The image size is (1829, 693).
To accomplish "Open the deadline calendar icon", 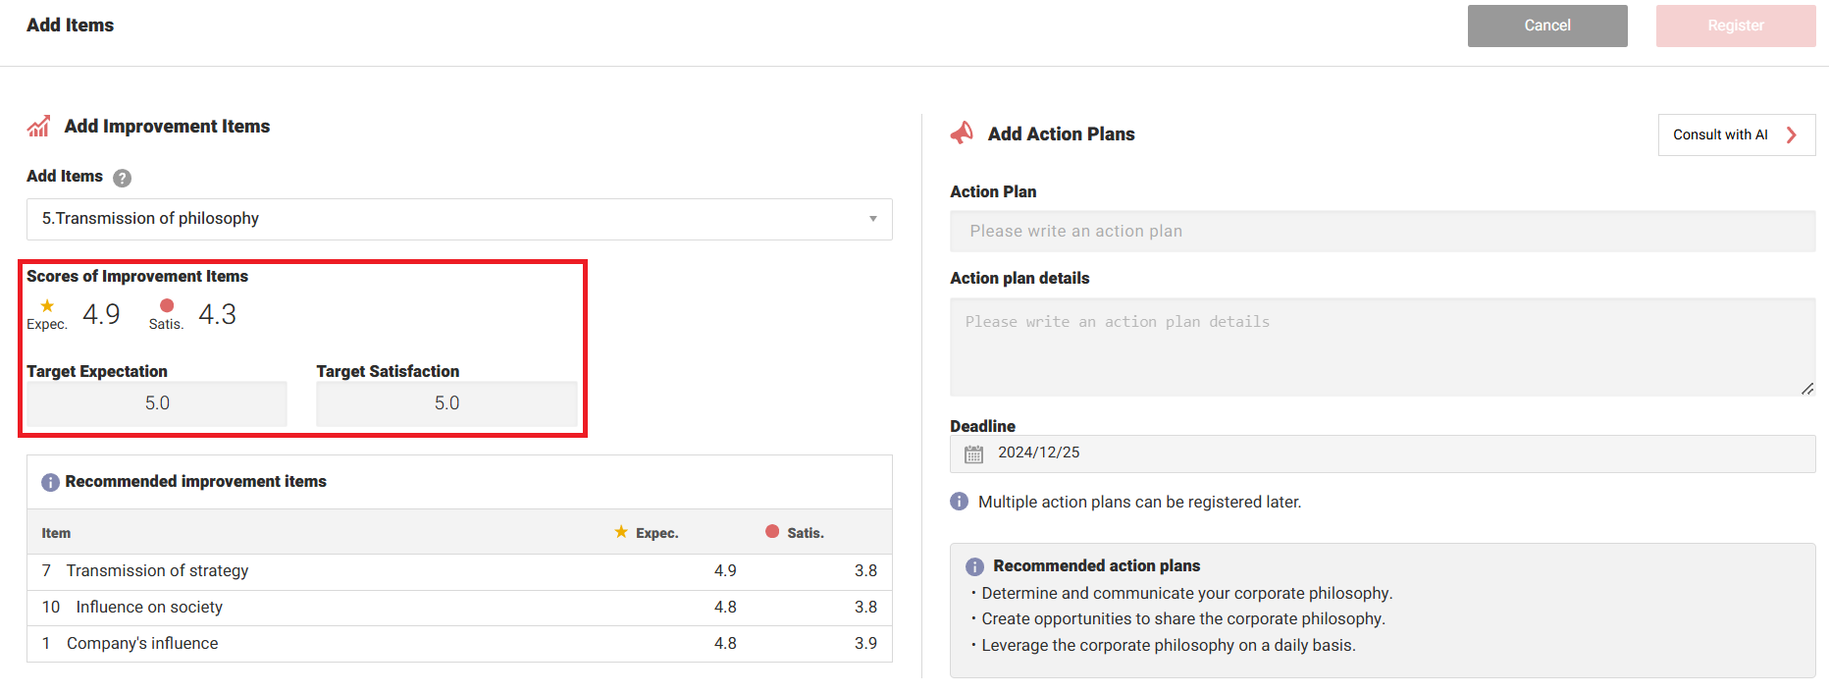I will point(973,453).
